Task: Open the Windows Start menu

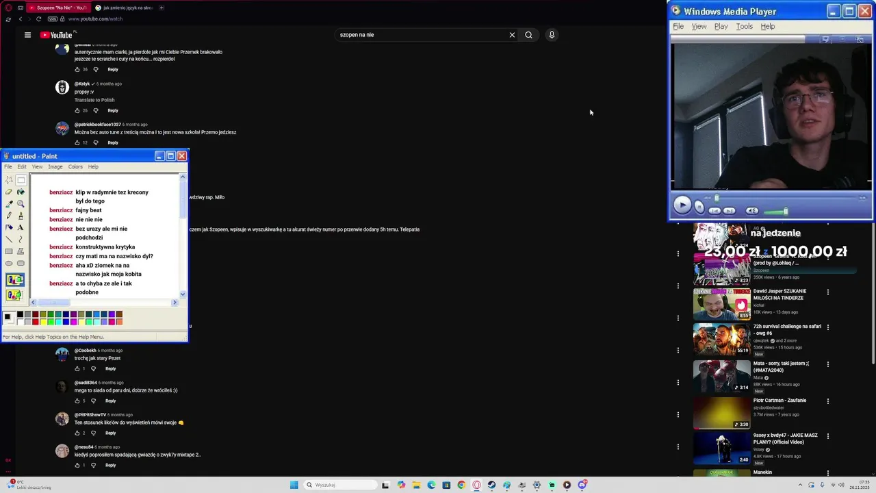Action: click(x=294, y=485)
